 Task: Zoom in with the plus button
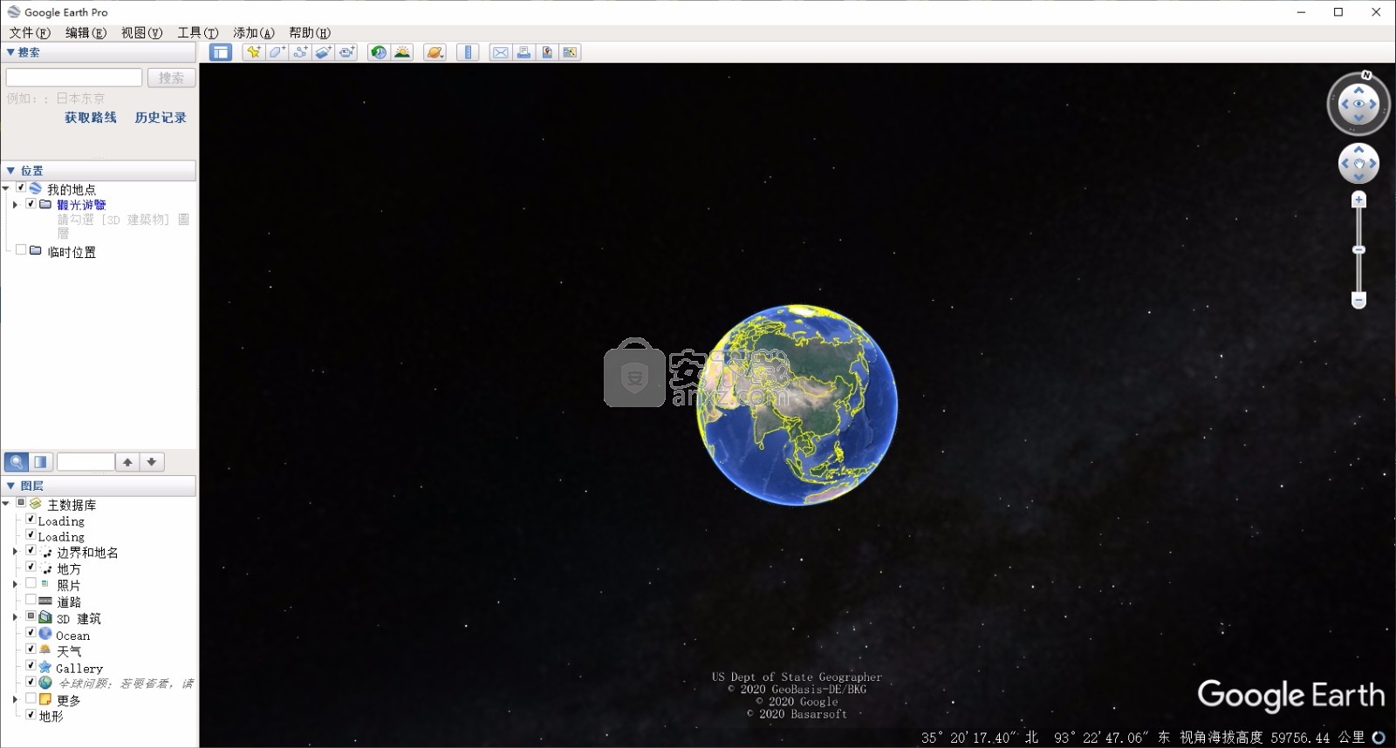click(x=1358, y=200)
